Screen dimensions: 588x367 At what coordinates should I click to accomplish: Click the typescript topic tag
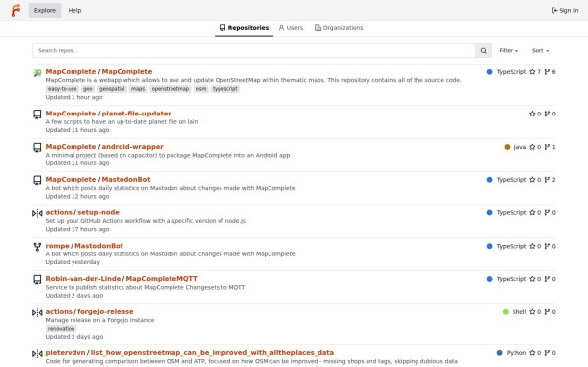225,89
